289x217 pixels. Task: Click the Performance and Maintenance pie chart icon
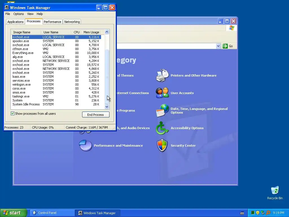tap(86, 146)
